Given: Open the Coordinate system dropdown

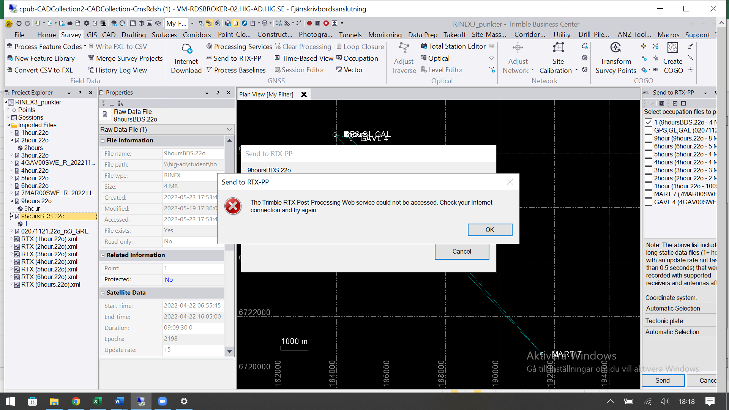Looking at the screenshot, I should [x=680, y=308].
